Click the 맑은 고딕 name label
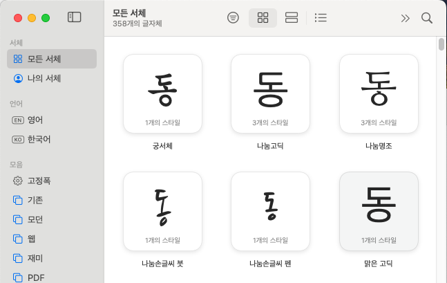Screen dimensions: 447x283 [379, 264]
